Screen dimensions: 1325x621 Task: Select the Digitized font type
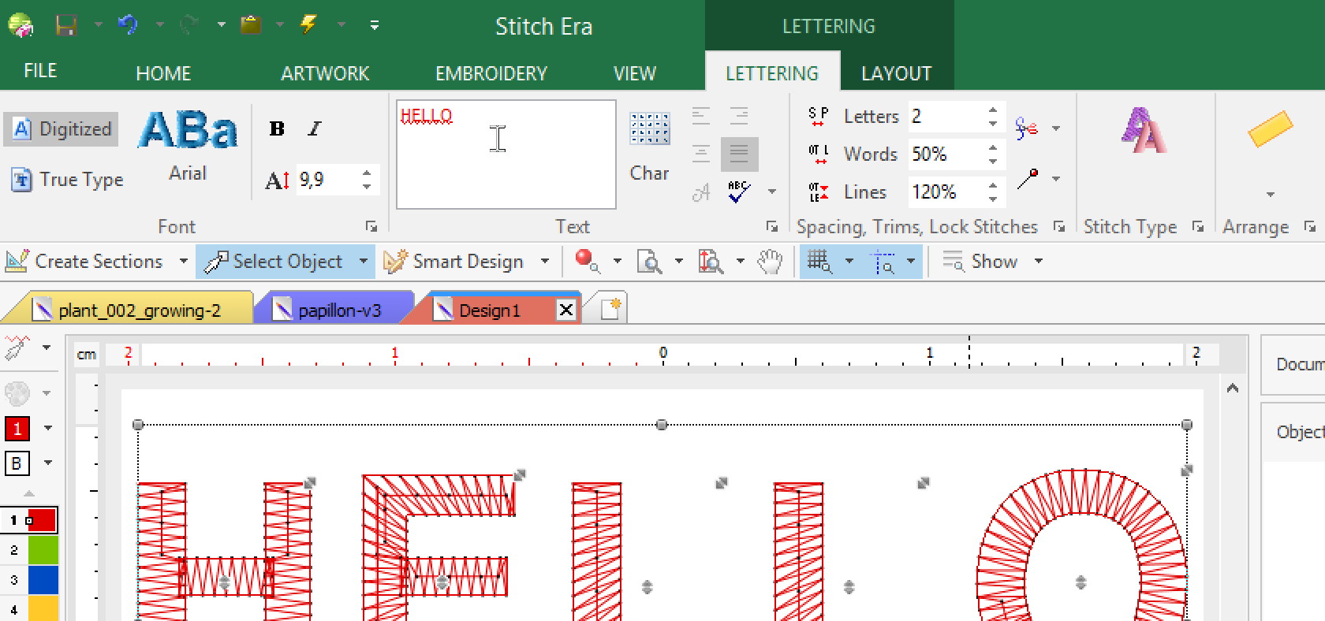pyautogui.click(x=62, y=129)
